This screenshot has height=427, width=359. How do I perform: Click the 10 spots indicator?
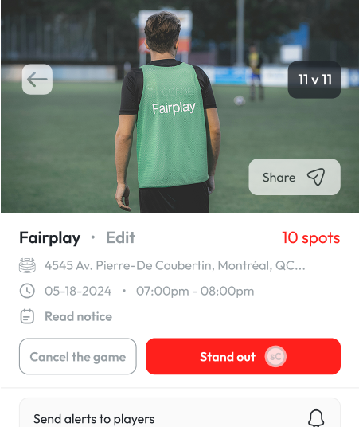point(311,237)
